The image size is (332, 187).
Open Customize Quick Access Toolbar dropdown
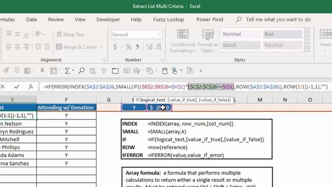[201, 71]
